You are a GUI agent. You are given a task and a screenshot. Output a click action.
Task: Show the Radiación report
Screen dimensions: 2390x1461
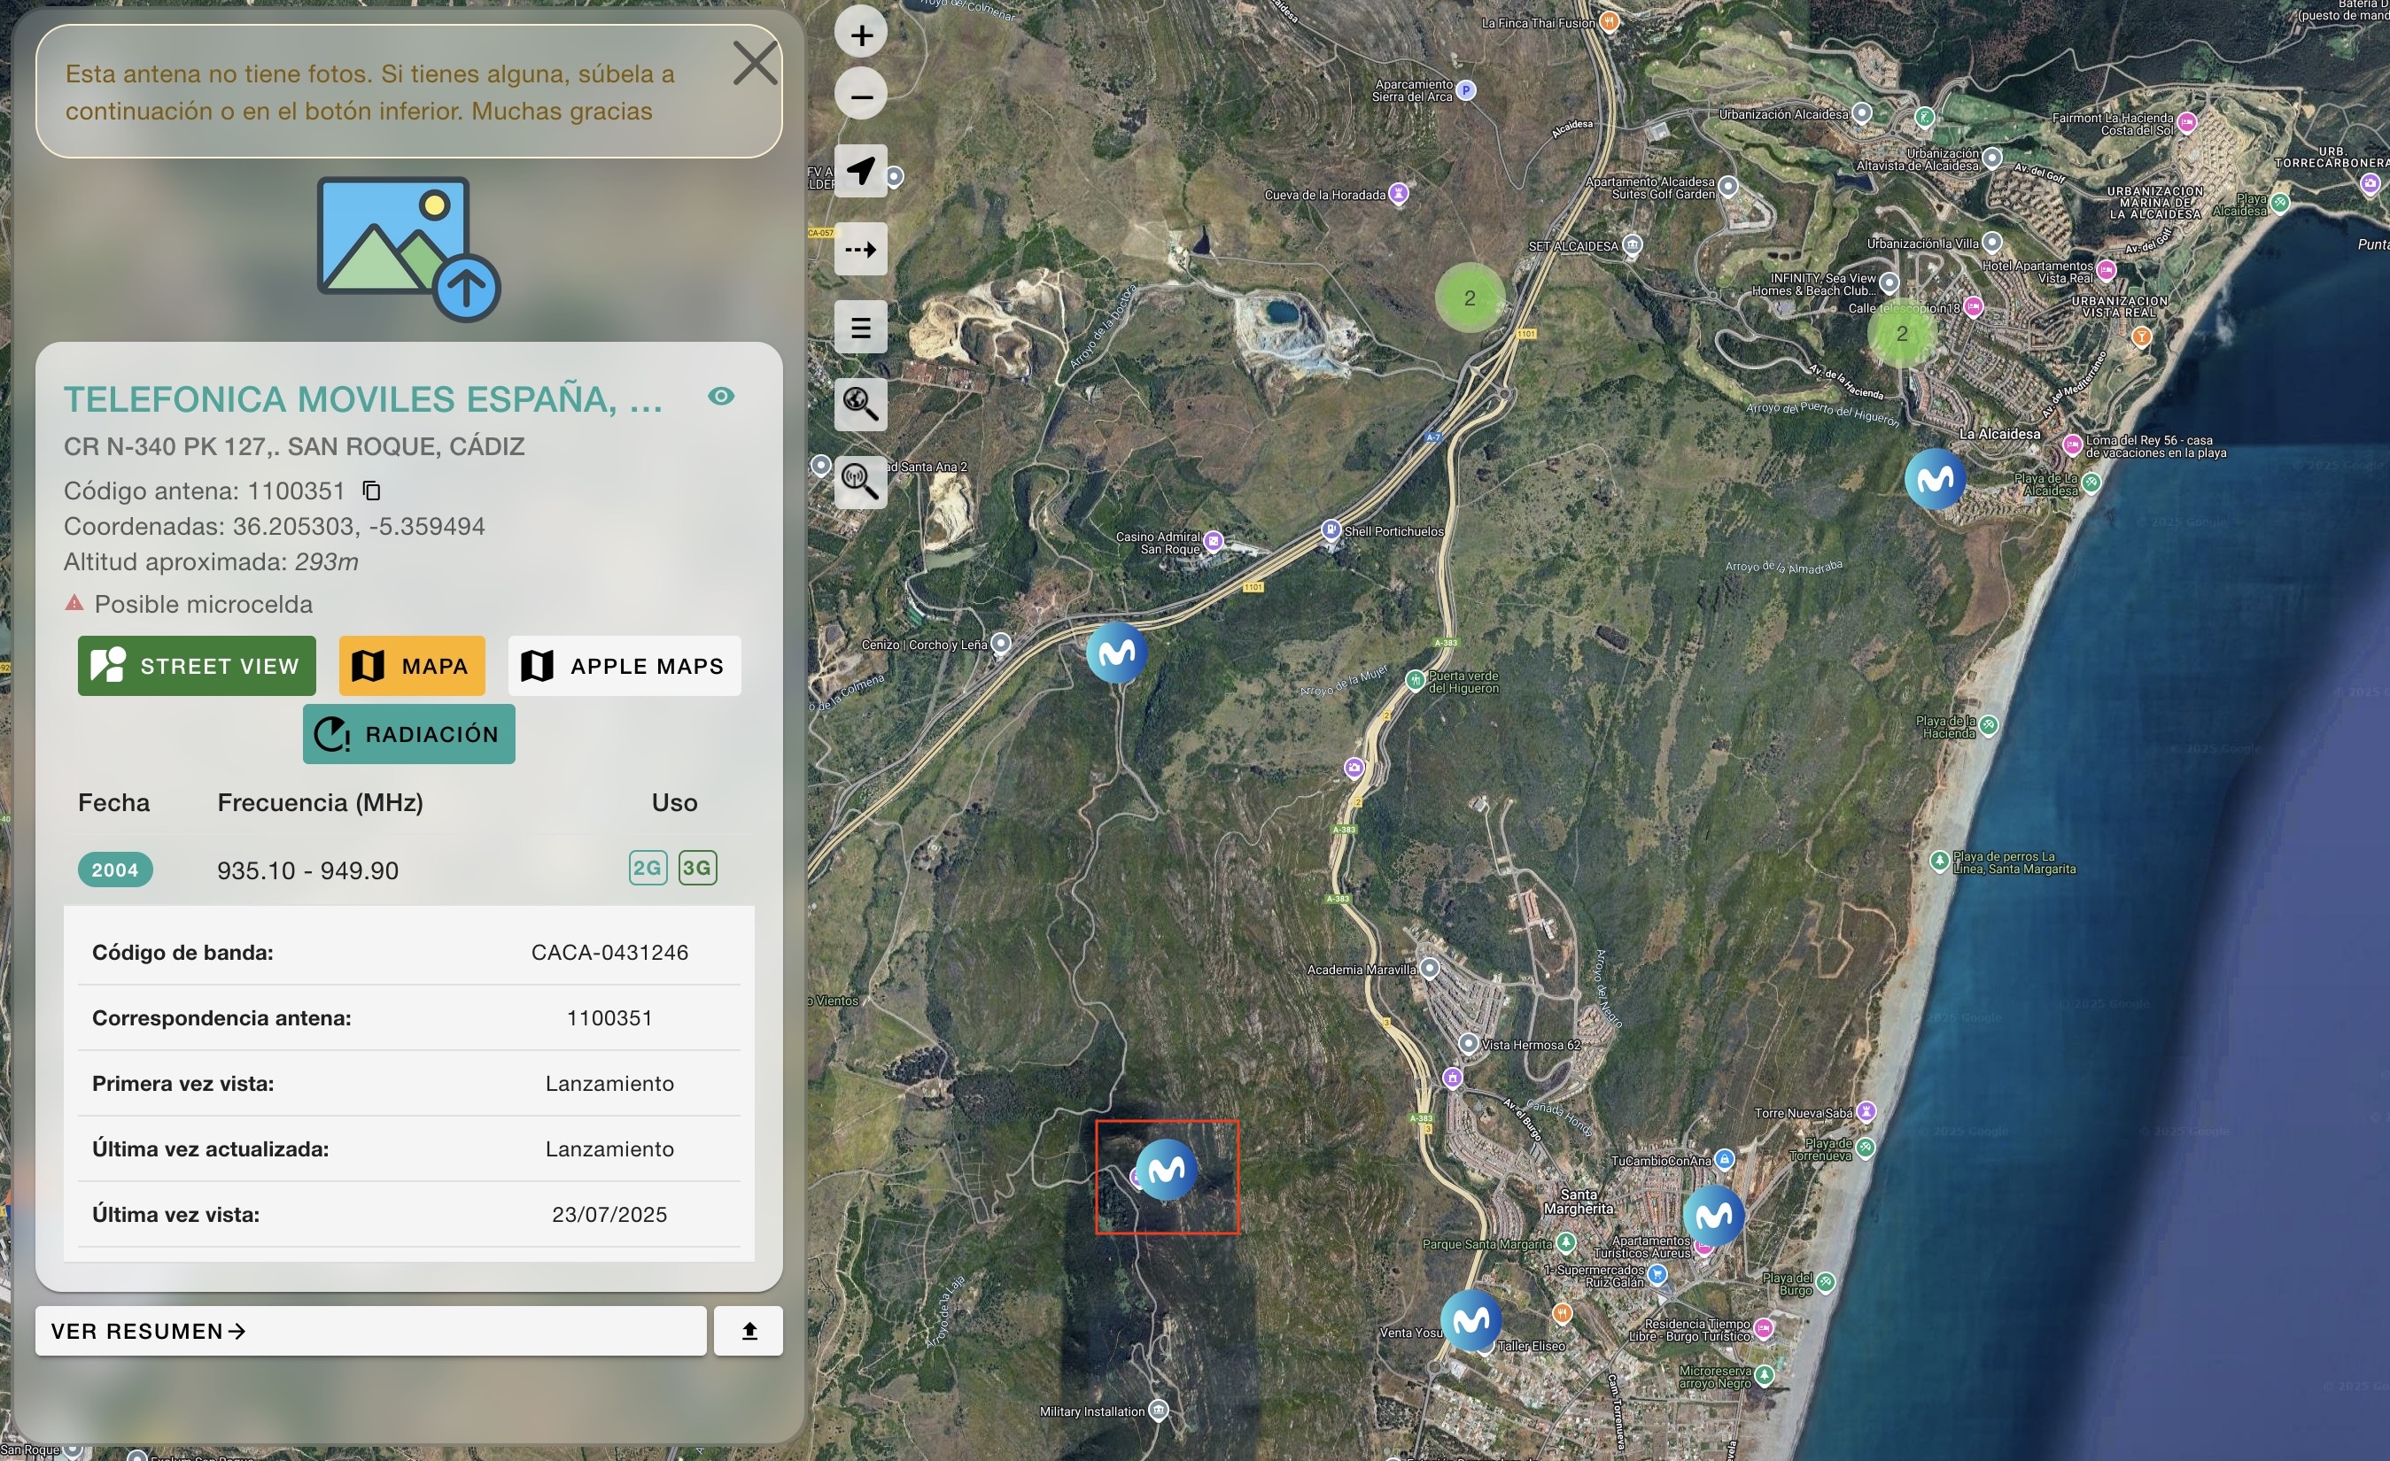[408, 734]
